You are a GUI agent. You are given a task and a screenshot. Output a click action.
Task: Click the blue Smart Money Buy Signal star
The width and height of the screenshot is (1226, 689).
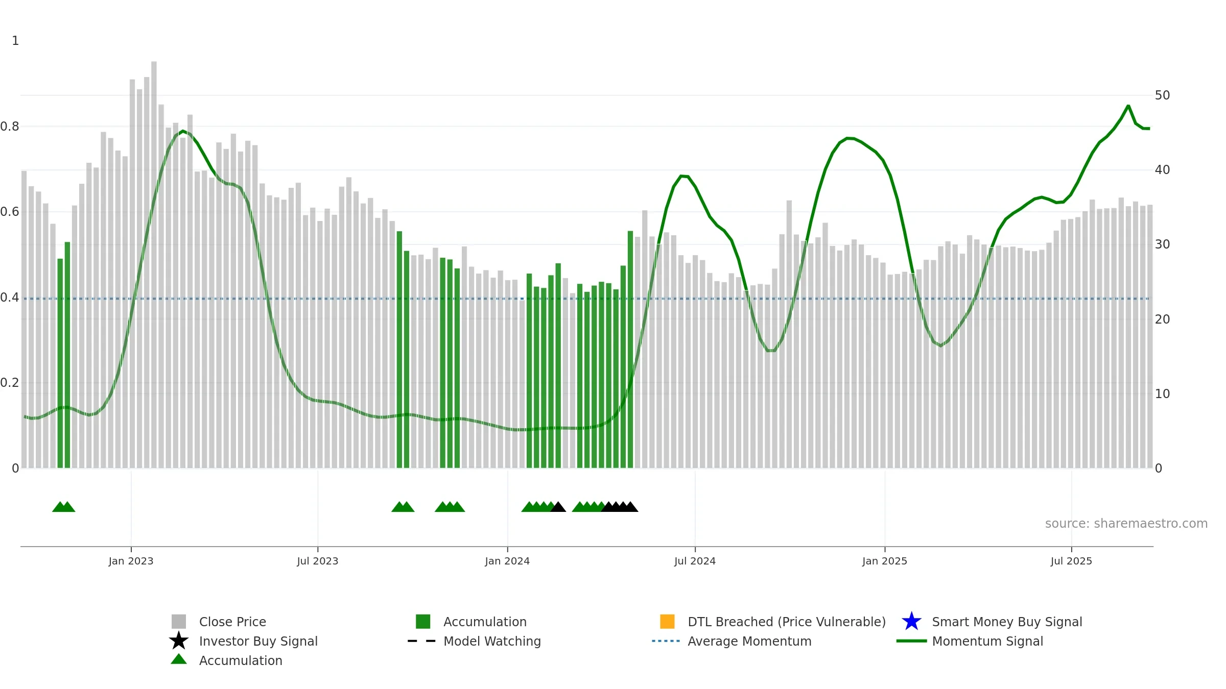point(911,622)
